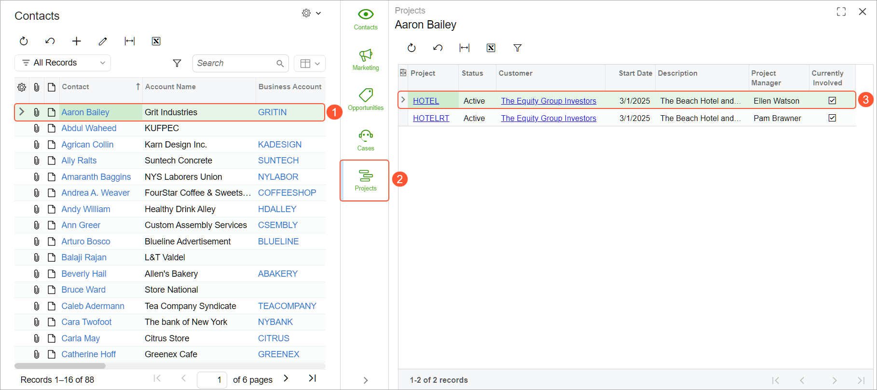The width and height of the screenshot is (877, 390).
Task: Open the Cases side panel tab
Action: [365, 140]
